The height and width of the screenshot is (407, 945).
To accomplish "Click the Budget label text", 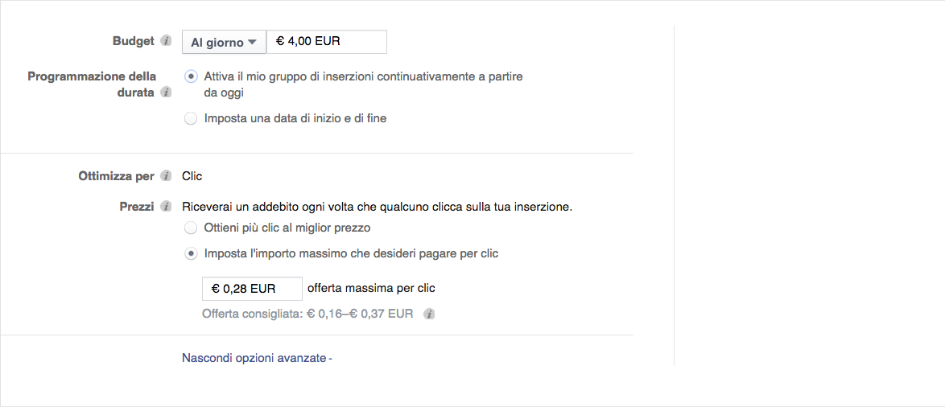I will coord(134,41).
